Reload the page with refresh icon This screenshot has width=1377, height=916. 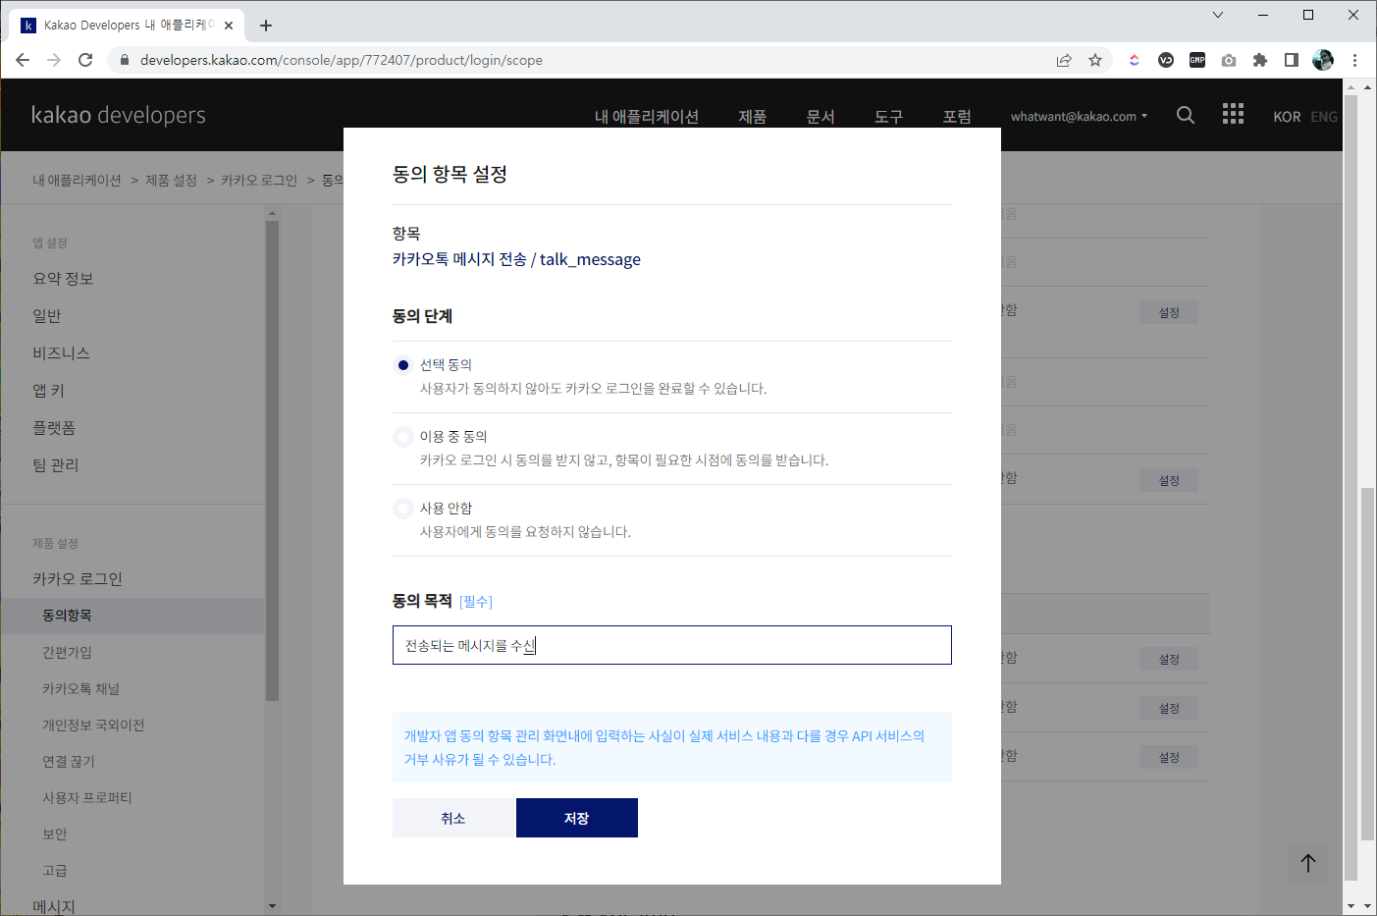85,60
